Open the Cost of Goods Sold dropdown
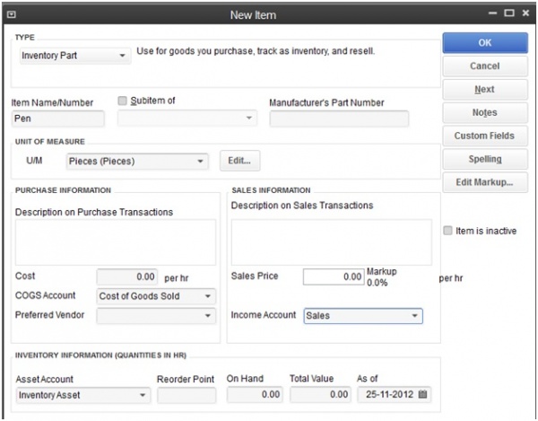538x421 pixels. pos(208,295)
